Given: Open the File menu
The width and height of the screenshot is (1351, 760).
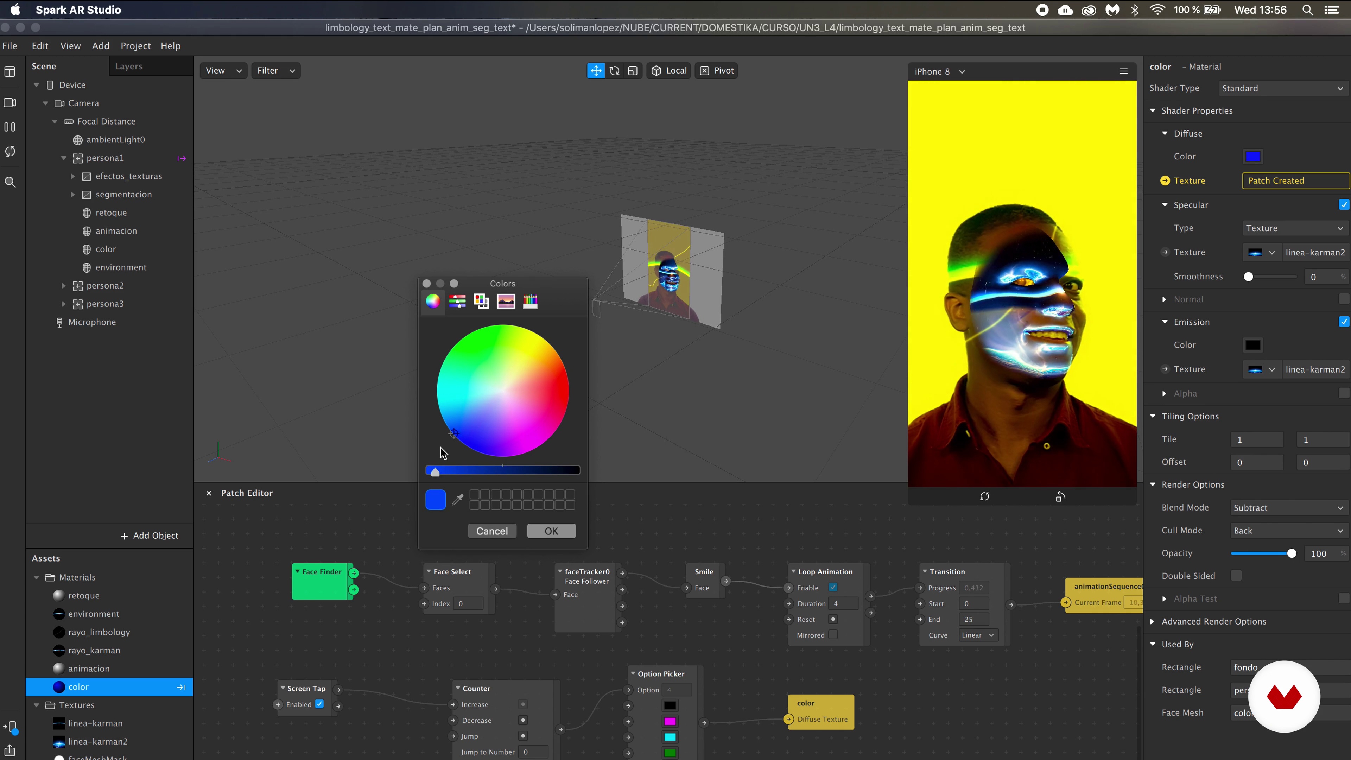Looking at the screenshot, I should 9,46.
